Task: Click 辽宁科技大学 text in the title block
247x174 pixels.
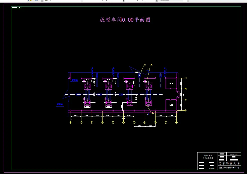Action: coord(229,163)
